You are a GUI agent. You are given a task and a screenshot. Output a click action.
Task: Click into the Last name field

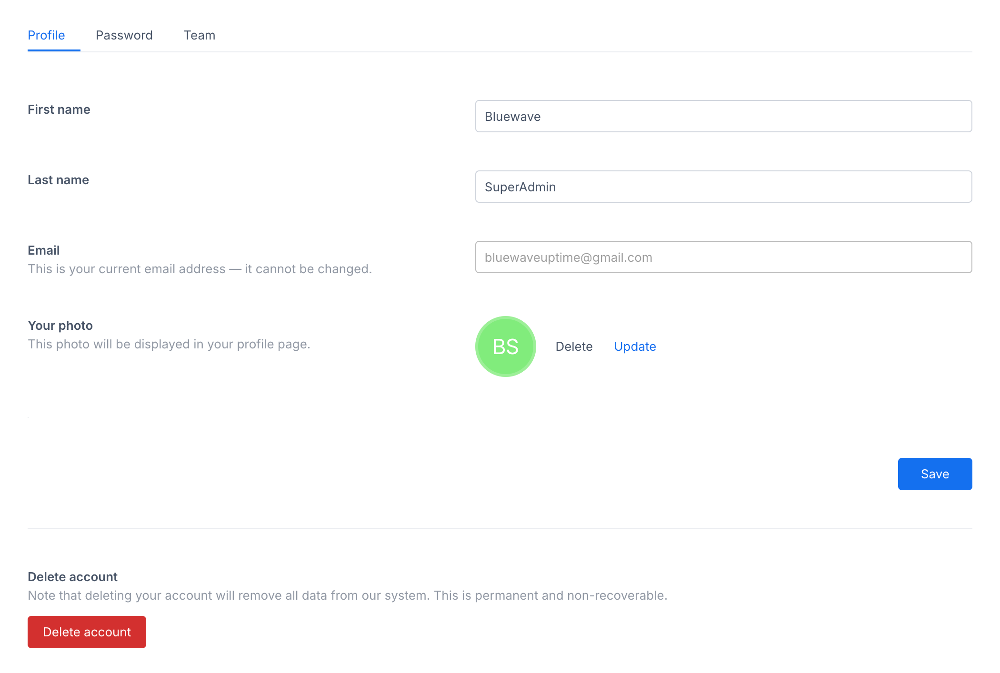coord(723,187)
